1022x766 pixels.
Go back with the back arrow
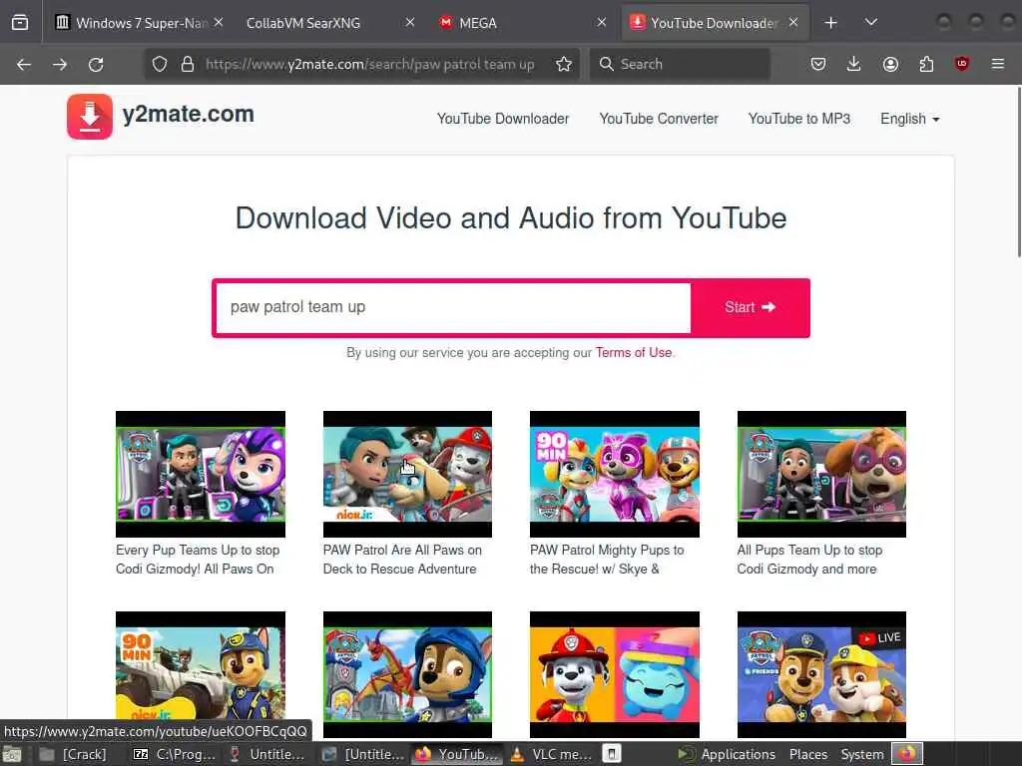(24, 64)
